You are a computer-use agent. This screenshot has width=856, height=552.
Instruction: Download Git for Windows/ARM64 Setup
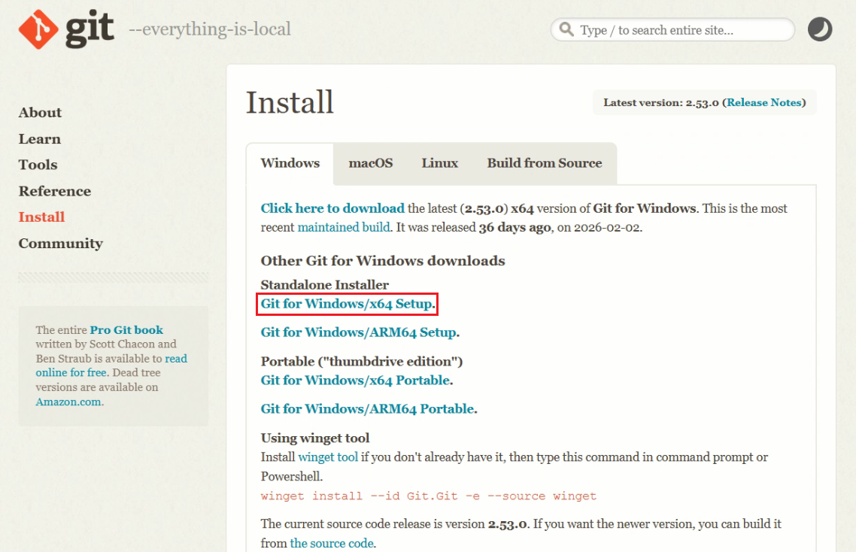click(x=359, y=332)
